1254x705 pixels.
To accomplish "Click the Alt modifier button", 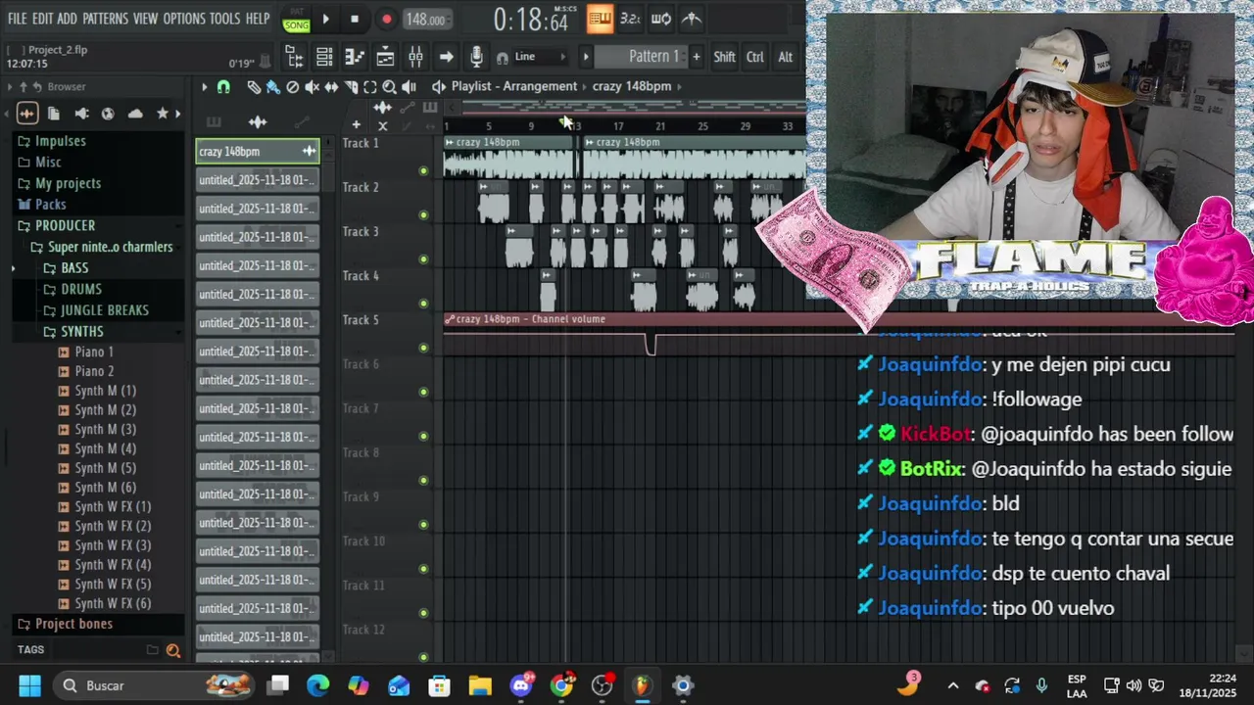I will (785, 57).
